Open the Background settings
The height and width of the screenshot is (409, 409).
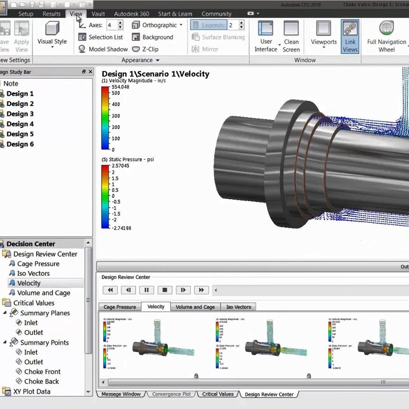tap(153, 37)
